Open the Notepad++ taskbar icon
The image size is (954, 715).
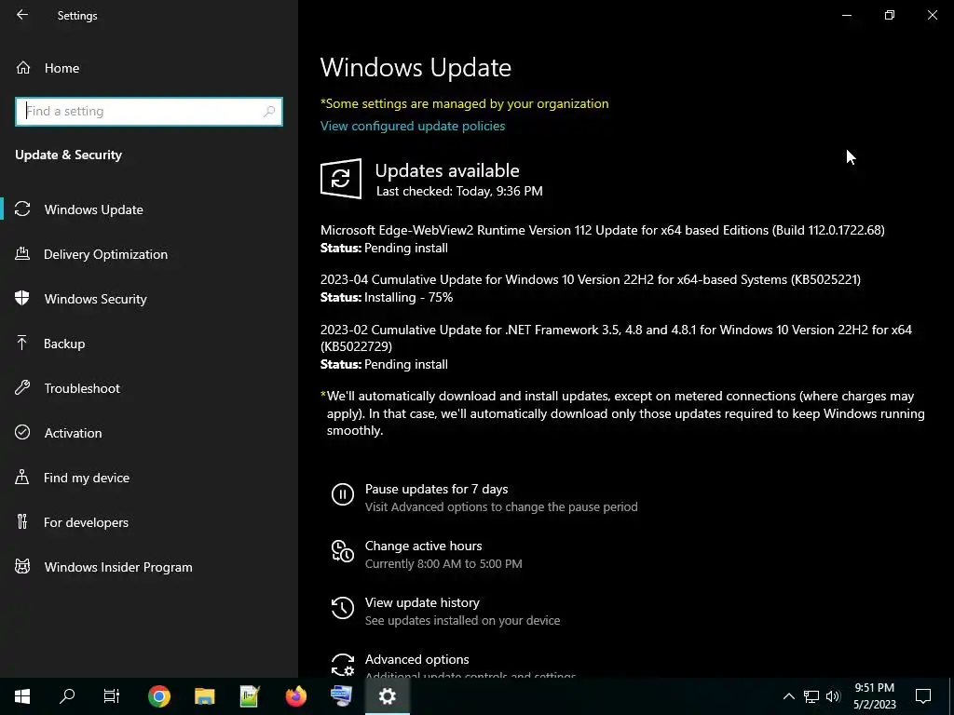[x=250, y=696]
